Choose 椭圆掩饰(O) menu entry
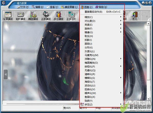 coord(101,63)
